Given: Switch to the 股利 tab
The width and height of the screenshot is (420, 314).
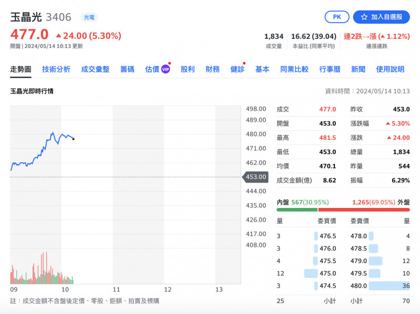Looking at the screenshot, I should pyautogui.click(x=187, y=69).
